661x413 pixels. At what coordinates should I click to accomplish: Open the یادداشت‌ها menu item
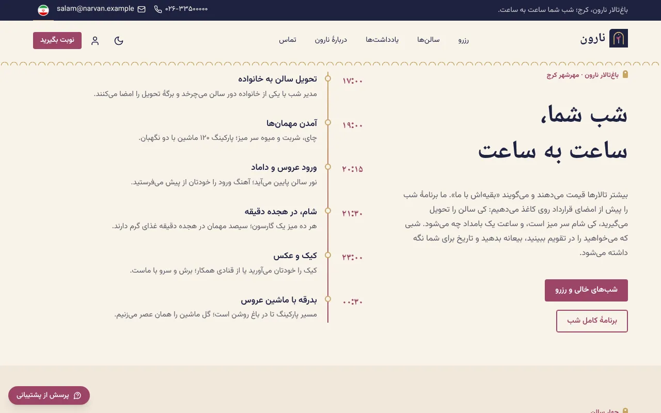382,40
